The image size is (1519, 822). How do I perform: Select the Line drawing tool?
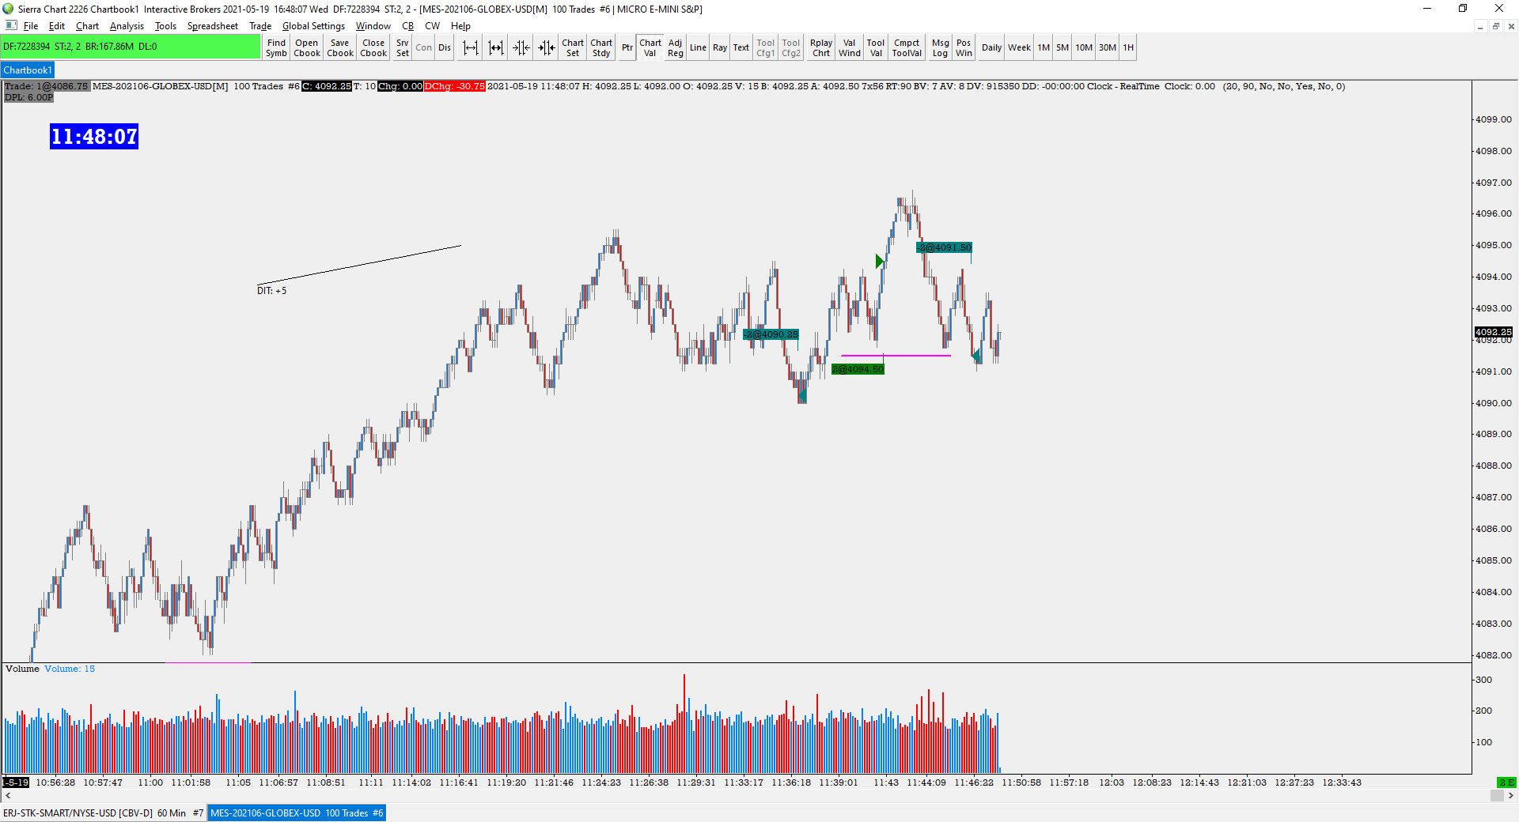(x=698, y=48)
